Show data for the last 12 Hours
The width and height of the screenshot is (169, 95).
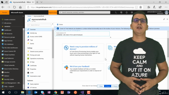pyautogui.click(x=115, y=86)
